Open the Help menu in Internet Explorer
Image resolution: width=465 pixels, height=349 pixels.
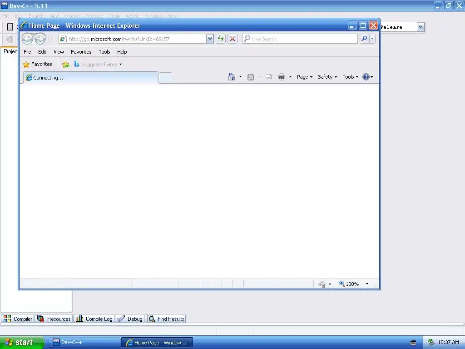pyautogui.click(x=122, y=52)
